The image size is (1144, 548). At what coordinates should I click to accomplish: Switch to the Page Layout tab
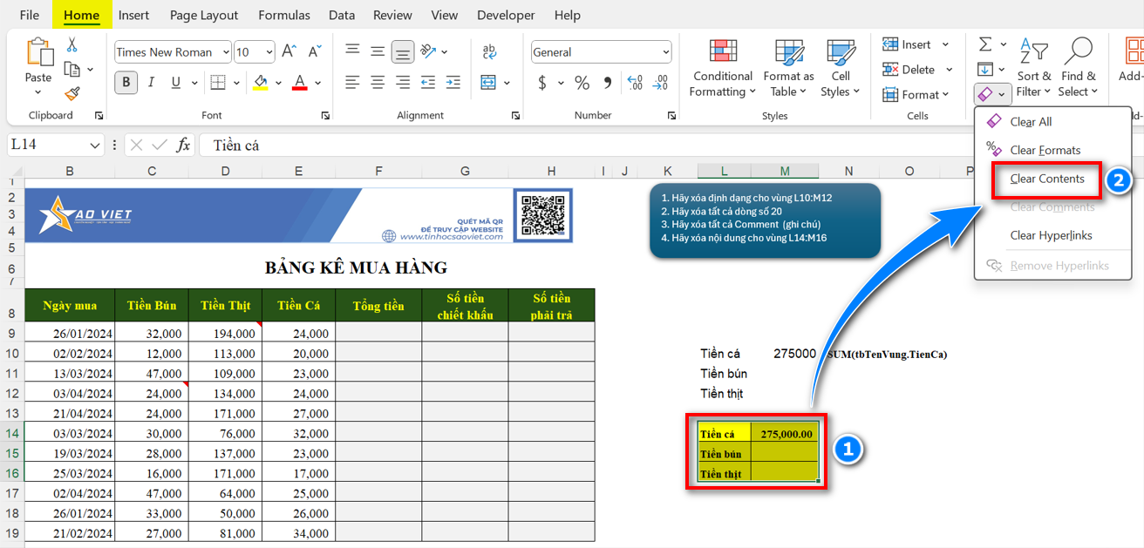pyautogui.click(x=204, y=15)
